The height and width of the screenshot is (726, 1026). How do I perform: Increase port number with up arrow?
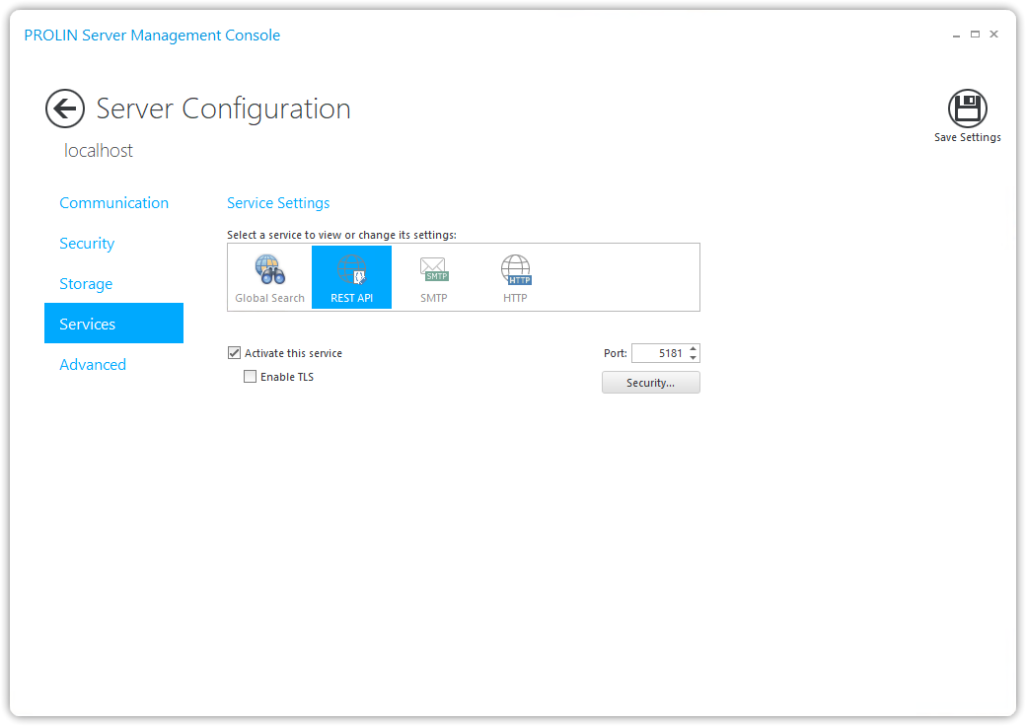pyautogui.click(x=694, y=348)
